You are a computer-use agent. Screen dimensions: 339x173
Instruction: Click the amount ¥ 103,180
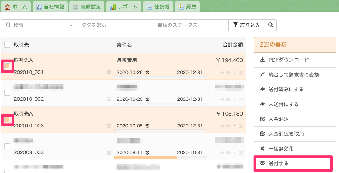[229, 114]
